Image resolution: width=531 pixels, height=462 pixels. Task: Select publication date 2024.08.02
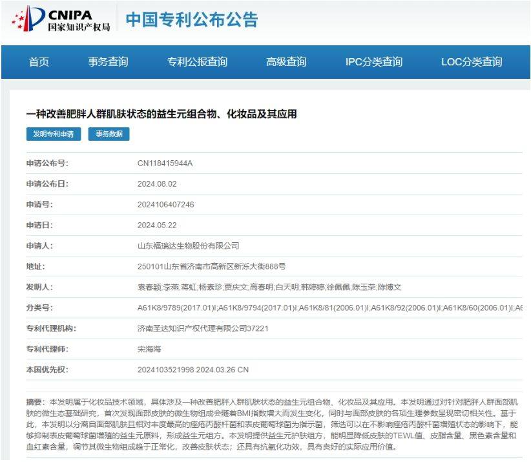point(157,184)
